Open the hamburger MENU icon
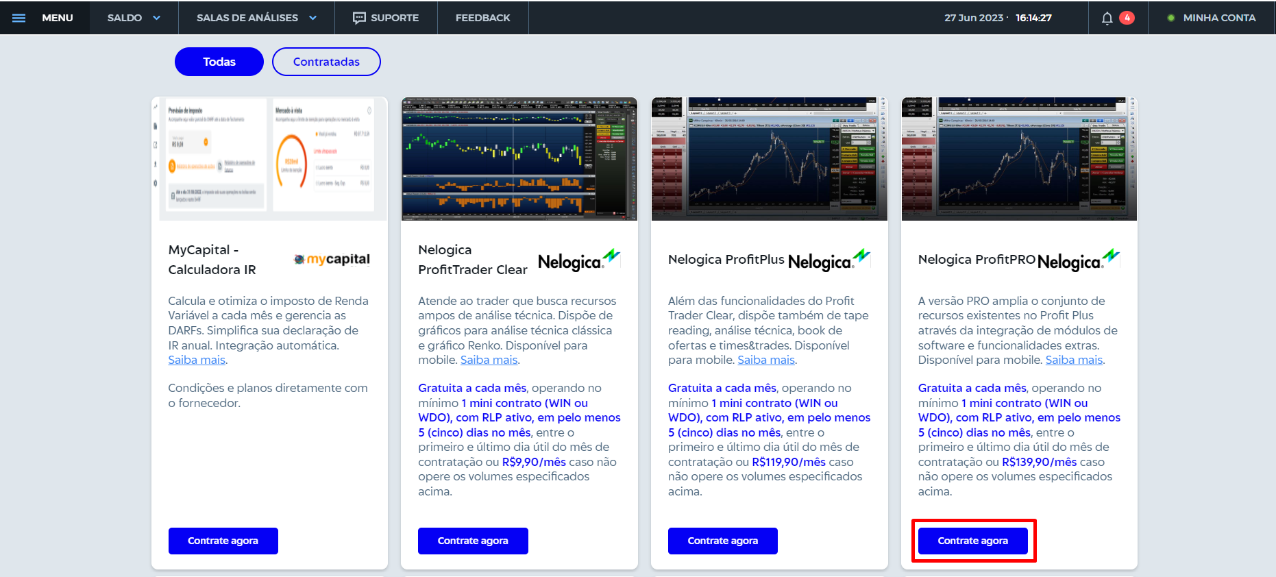The width and height of the screenshot is (1276, 577). click(x=19, y=18)
